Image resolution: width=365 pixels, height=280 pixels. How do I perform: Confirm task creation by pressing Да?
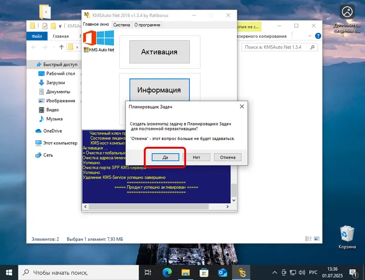point(165,157)
